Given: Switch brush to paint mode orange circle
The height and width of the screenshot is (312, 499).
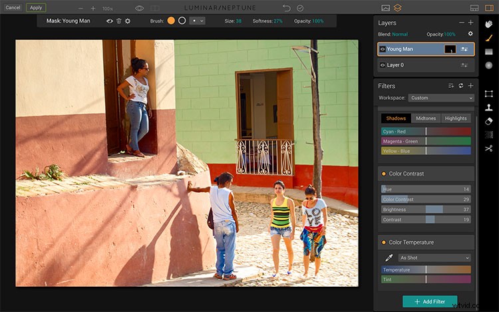Looking at the screenshot, I should pyautogui.click(x=171, y=21).
